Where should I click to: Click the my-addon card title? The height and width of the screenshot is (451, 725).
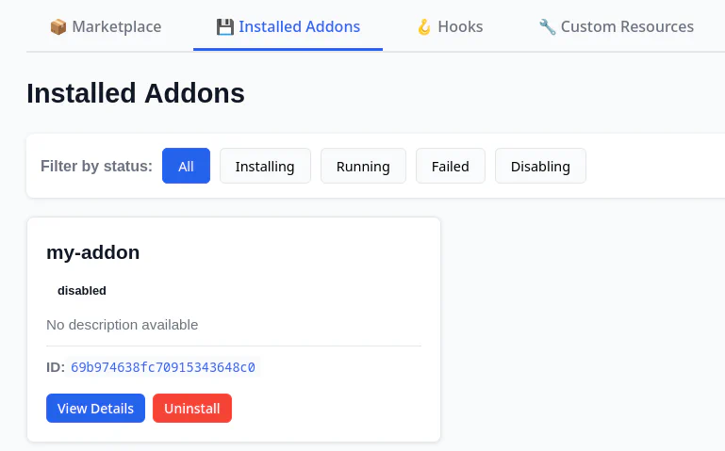coord(92,252)
